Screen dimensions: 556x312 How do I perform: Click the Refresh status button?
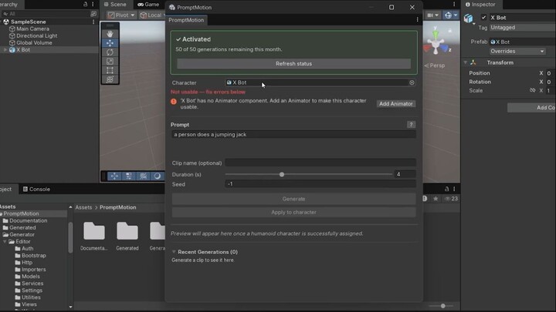point(294,64)
